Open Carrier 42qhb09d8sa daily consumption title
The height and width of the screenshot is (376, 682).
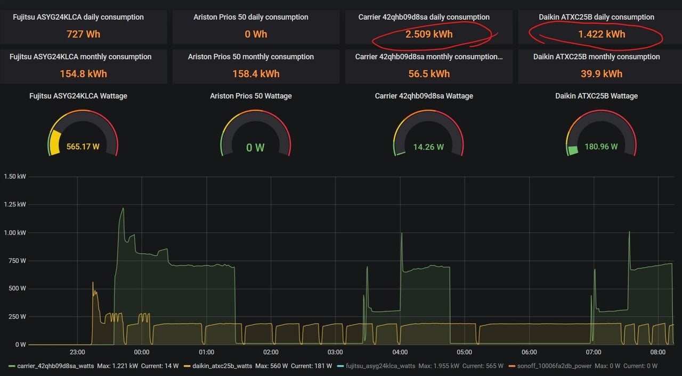[x=424, y=17]
